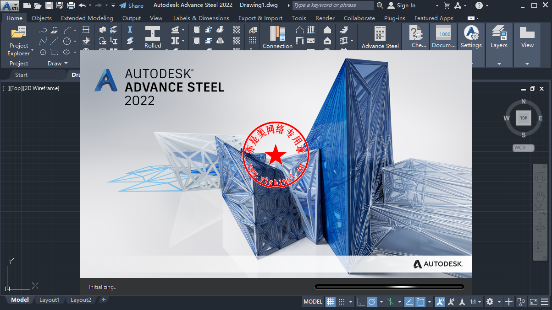
Task: Toggle drawing grid display in status bar
Action: click(331, 302)
